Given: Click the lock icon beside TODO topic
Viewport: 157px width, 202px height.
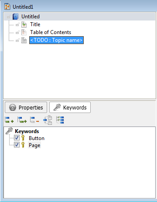Looking at the screenshot, I should pyautogui.click(x=17, y=40).
